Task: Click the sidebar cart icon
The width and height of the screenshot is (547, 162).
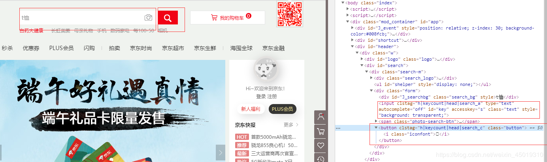Action: click(x=321, y=131)
